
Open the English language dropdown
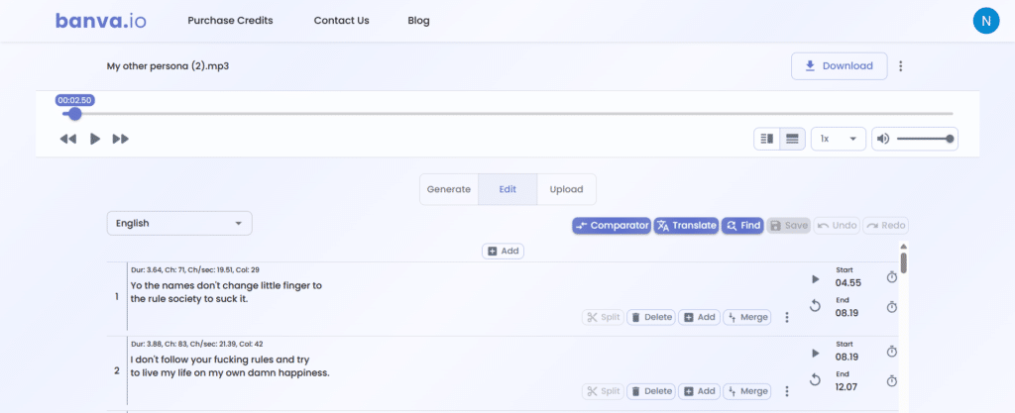point(179,223)
